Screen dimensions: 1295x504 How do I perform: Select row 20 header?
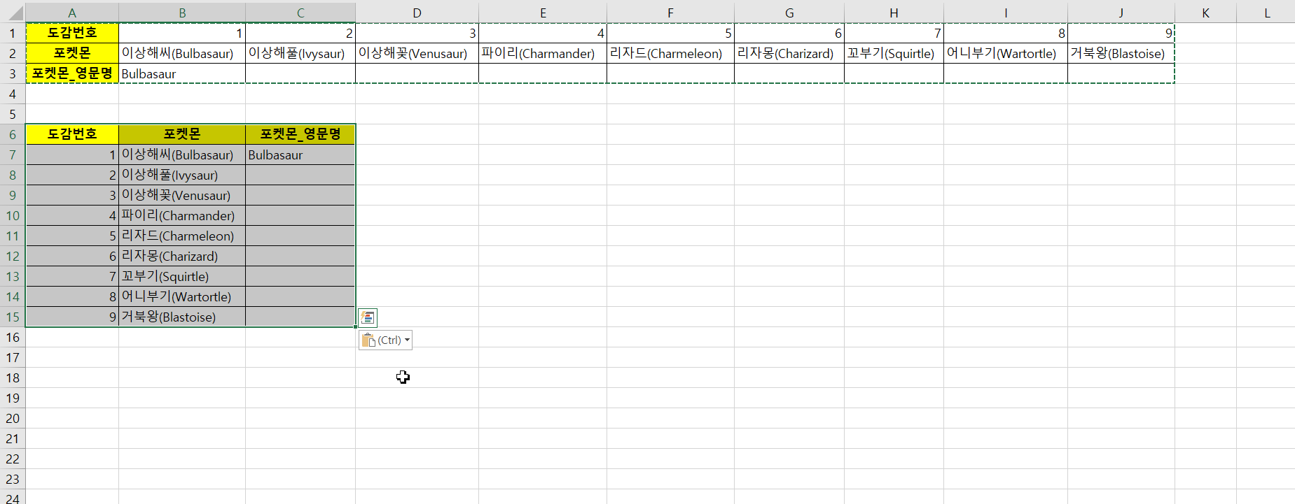pyautogui.click(x=13, y=418)
